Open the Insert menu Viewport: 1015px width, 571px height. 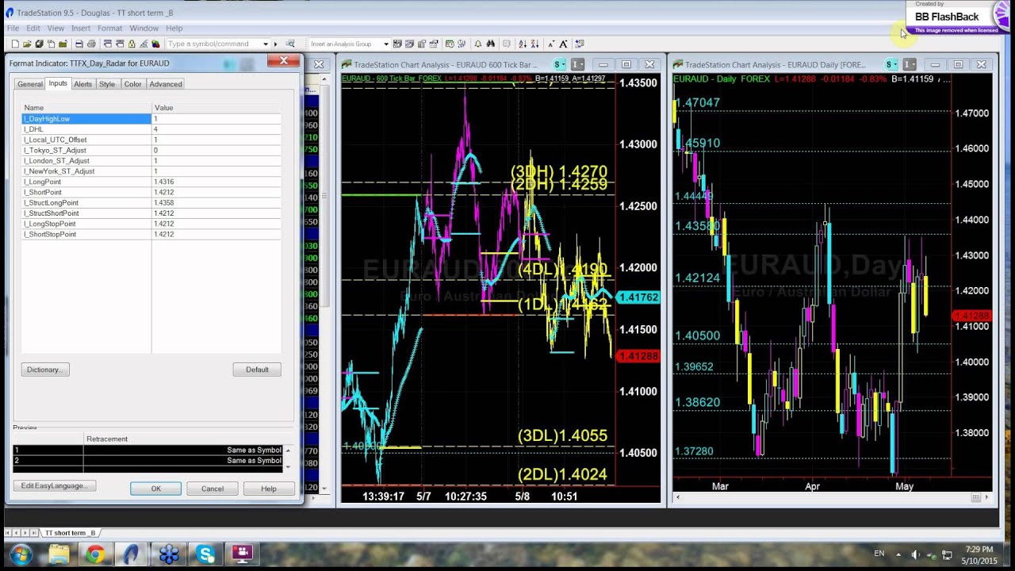pos(81,29)
